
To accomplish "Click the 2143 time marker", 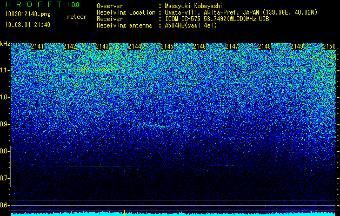I will [x=102, y=46].
